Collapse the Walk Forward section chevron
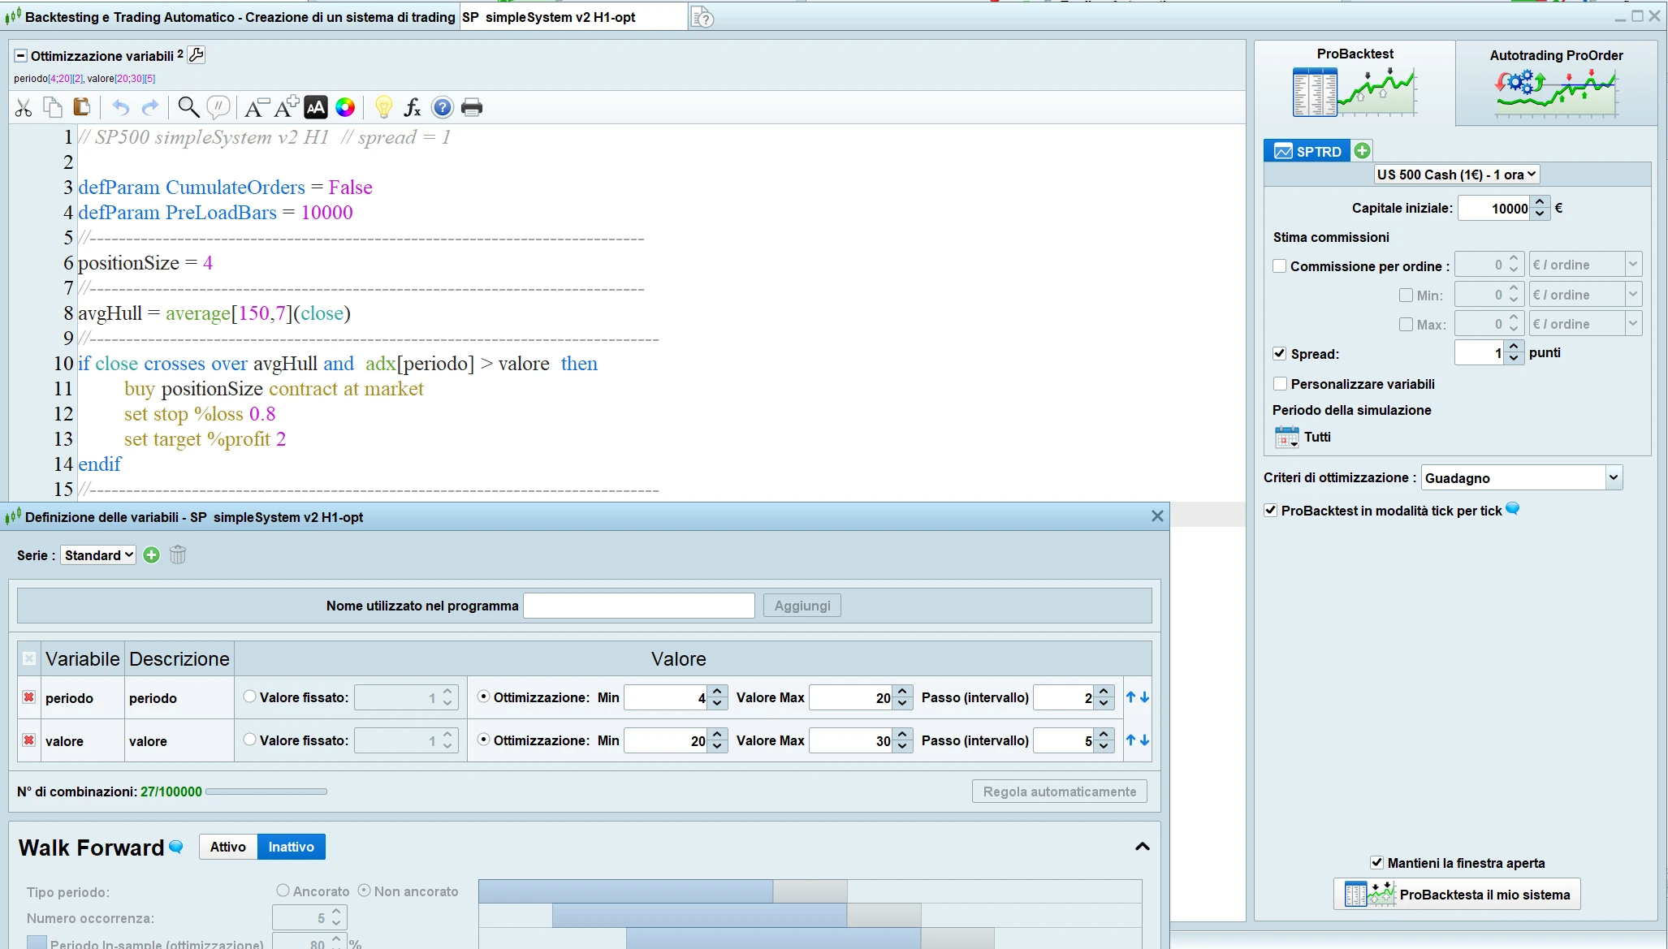Image resolution: width=1668 pixels, height=949 pixels. tap(1143, 847)
